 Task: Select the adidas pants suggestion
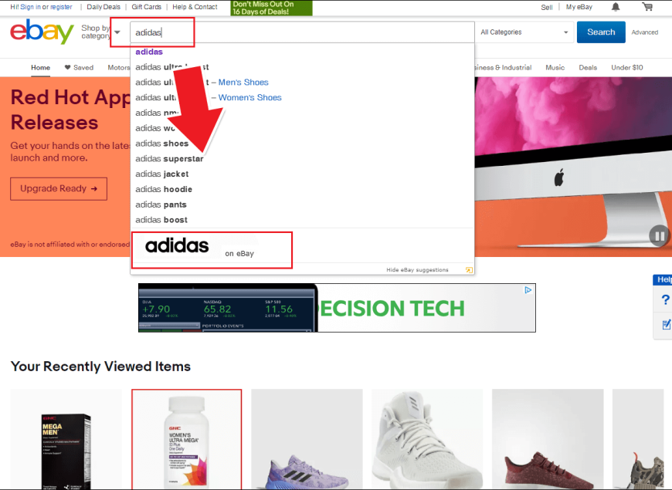(161, 204)
